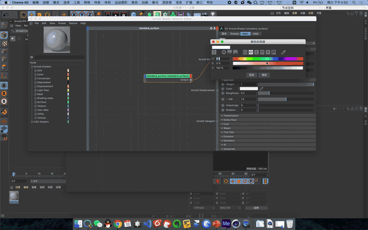Expand the Transmission section
Viewport: 368px width, 230px height.
267,116
